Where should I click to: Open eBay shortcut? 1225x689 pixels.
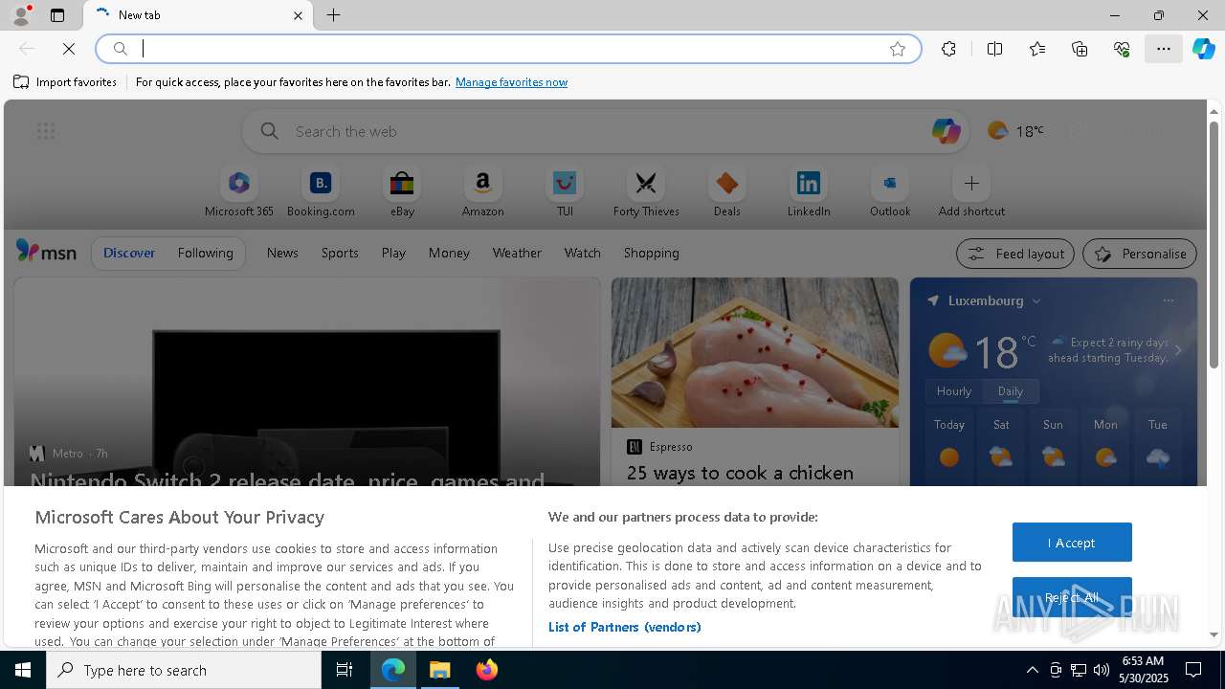[402, 192]
